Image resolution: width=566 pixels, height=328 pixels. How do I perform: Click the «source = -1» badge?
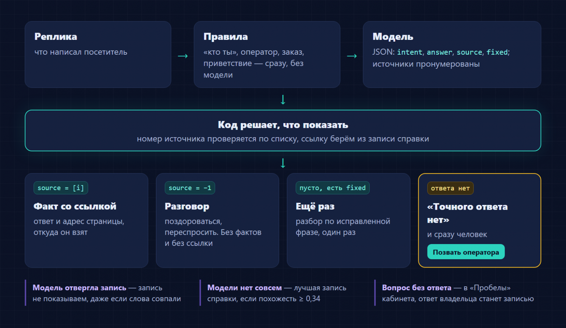[190, 188]
